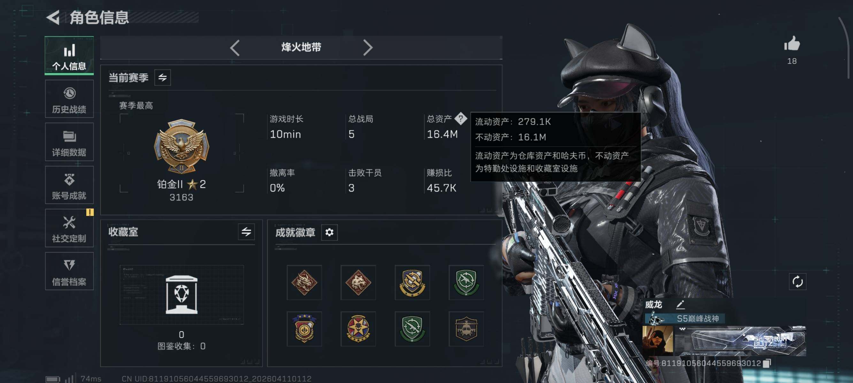Copy the player ID number

pyautogui.click(x=767, y=363)
